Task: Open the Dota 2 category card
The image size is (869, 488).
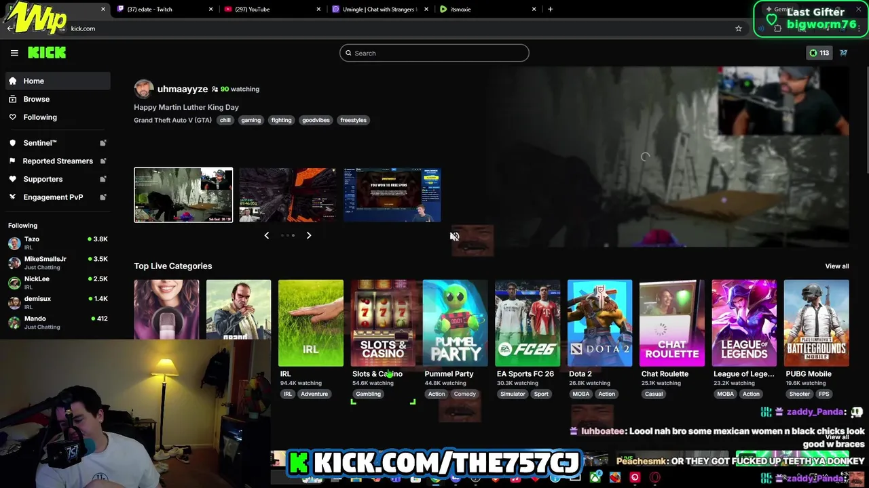Action: point(599,323)
